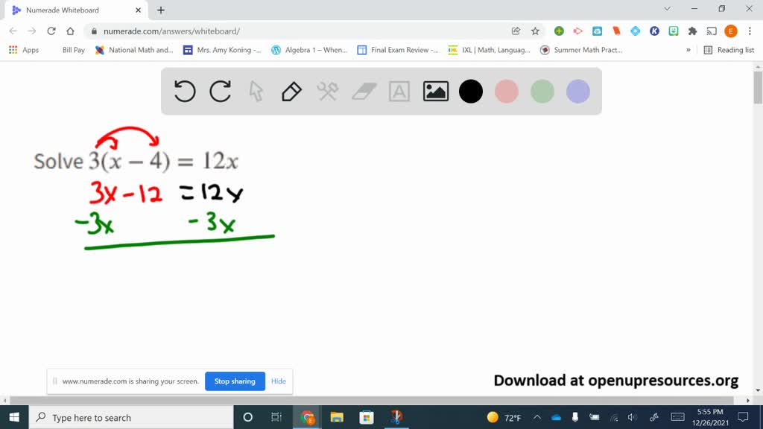Image resolution: width=763 pixels, height=429 pixels.
Task: Click the Undo icon on the whiteboard toolbar
Action: pyautogui.click(x=184, y=91)
